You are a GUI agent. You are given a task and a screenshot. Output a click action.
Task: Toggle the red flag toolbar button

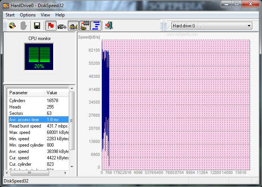pyautogui.click(x=51, y=26)
